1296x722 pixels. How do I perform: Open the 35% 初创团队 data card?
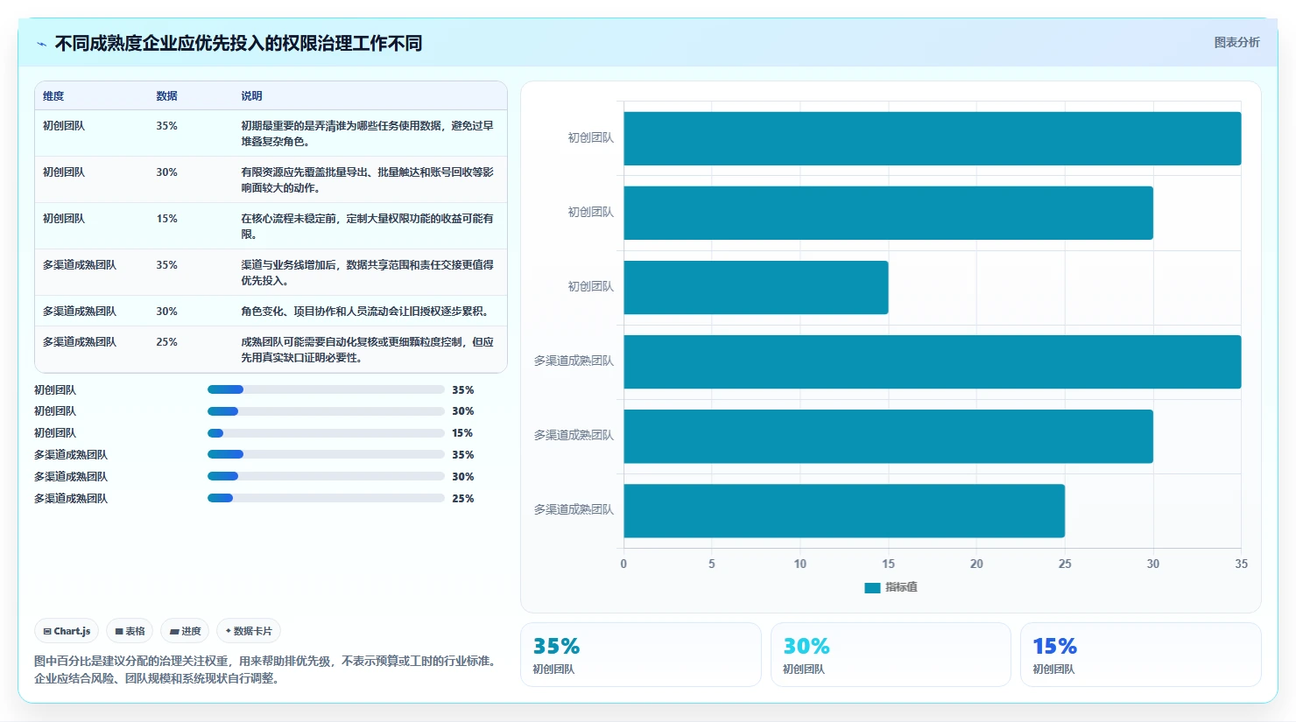click(641, 655)
